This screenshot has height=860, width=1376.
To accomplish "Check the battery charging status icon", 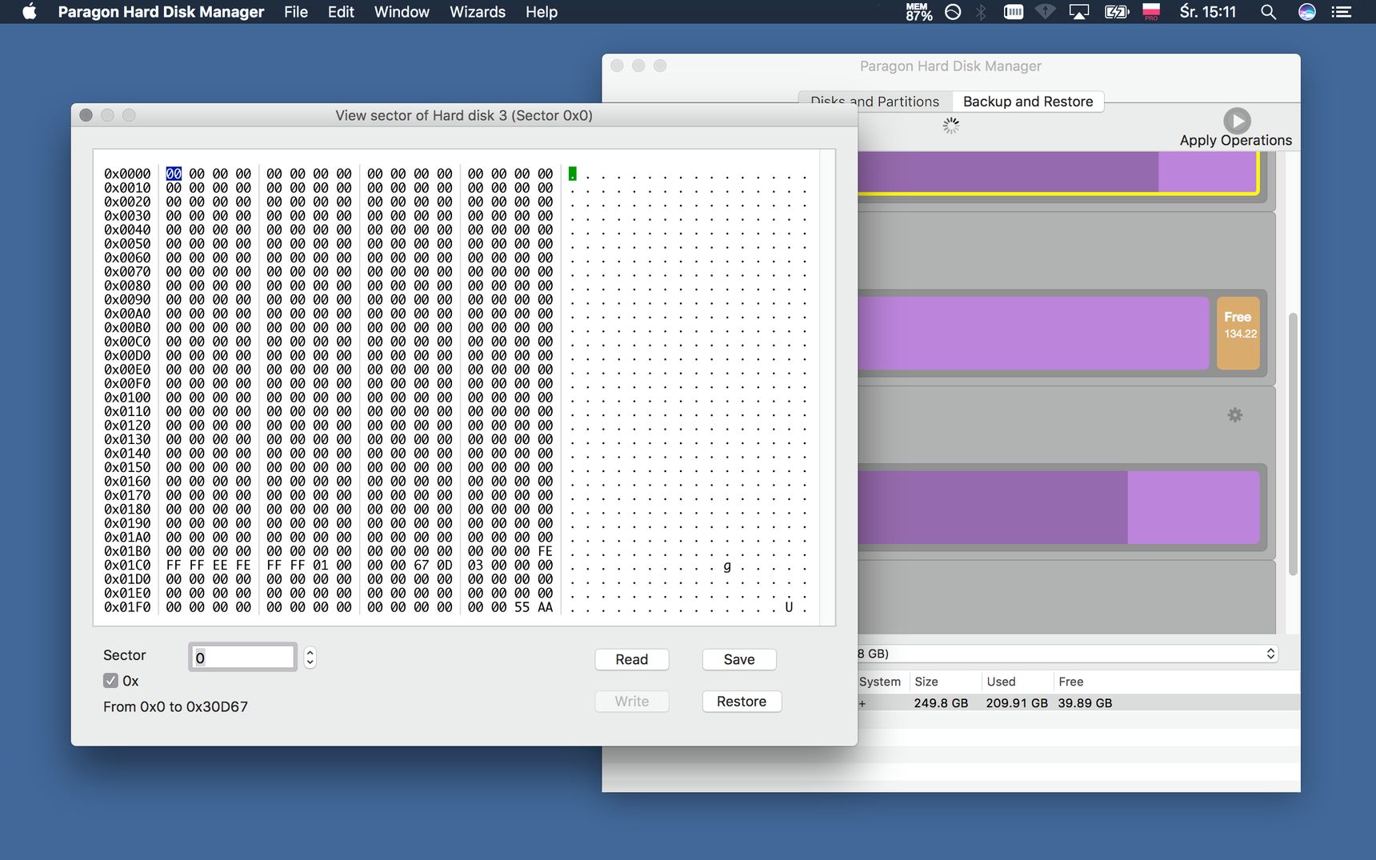I will pyautogui.click(x=1116, y=12).
